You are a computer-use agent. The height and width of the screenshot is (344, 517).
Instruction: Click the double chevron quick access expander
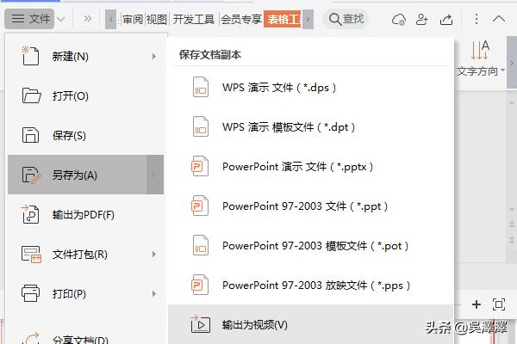click(87, 19)
